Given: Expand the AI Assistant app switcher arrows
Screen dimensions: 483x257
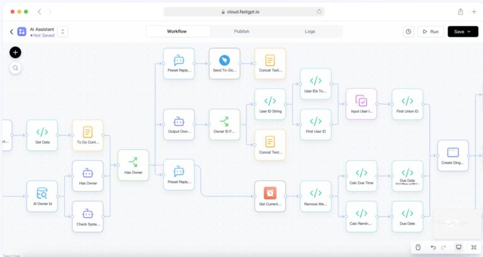Looking at the screenshot, I should (x=62, y=31).
